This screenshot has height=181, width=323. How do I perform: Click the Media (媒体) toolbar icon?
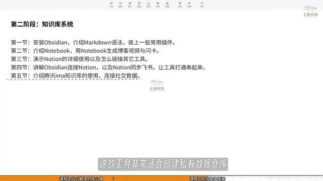pos(139,5)
